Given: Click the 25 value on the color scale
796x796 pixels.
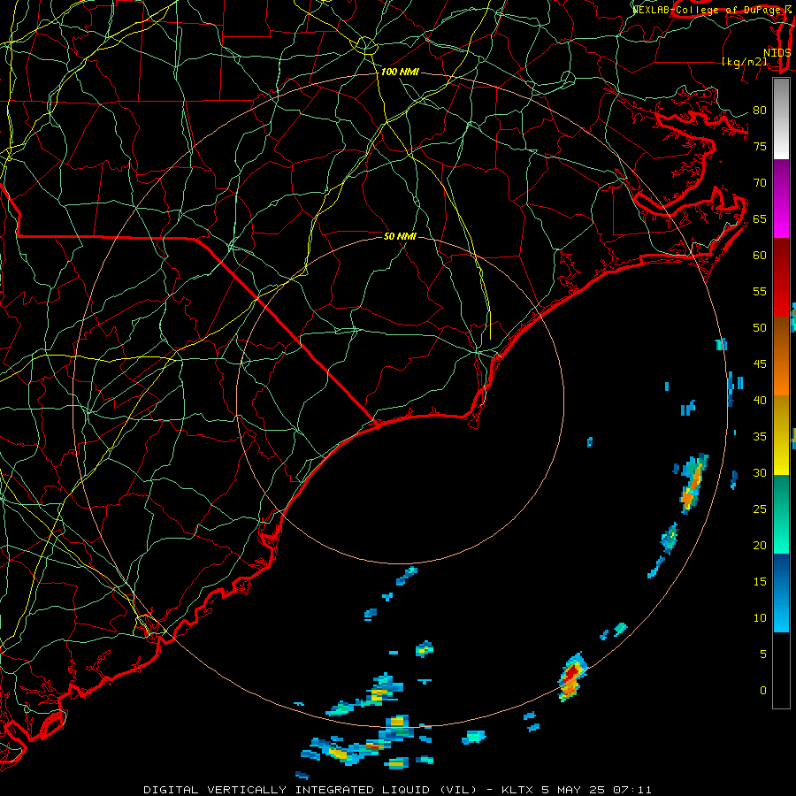Looking at the screenshot, I should tap(760, 509).
